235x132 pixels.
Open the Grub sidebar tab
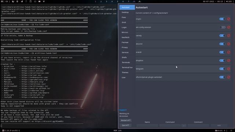coord(127,22)
